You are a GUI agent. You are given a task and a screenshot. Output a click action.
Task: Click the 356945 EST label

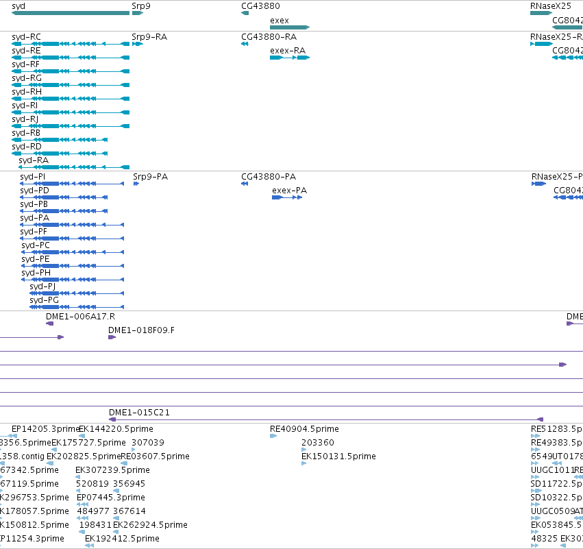click(129, 484)
